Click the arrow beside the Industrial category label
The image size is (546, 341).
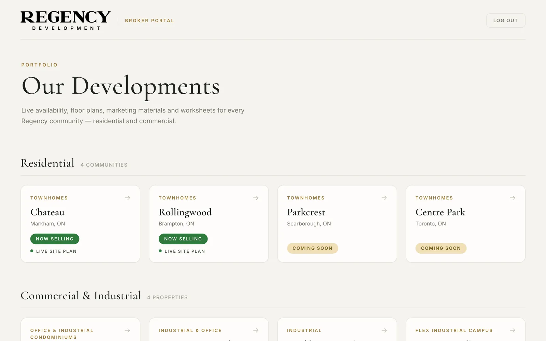(x=384, y=330)
